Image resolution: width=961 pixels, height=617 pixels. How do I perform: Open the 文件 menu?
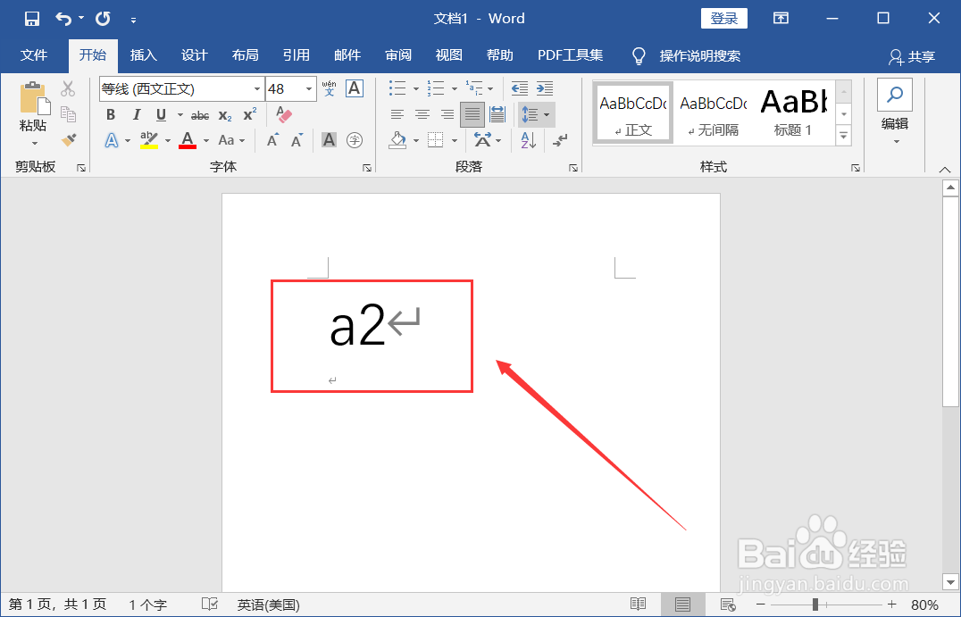[x=34, y=55]
